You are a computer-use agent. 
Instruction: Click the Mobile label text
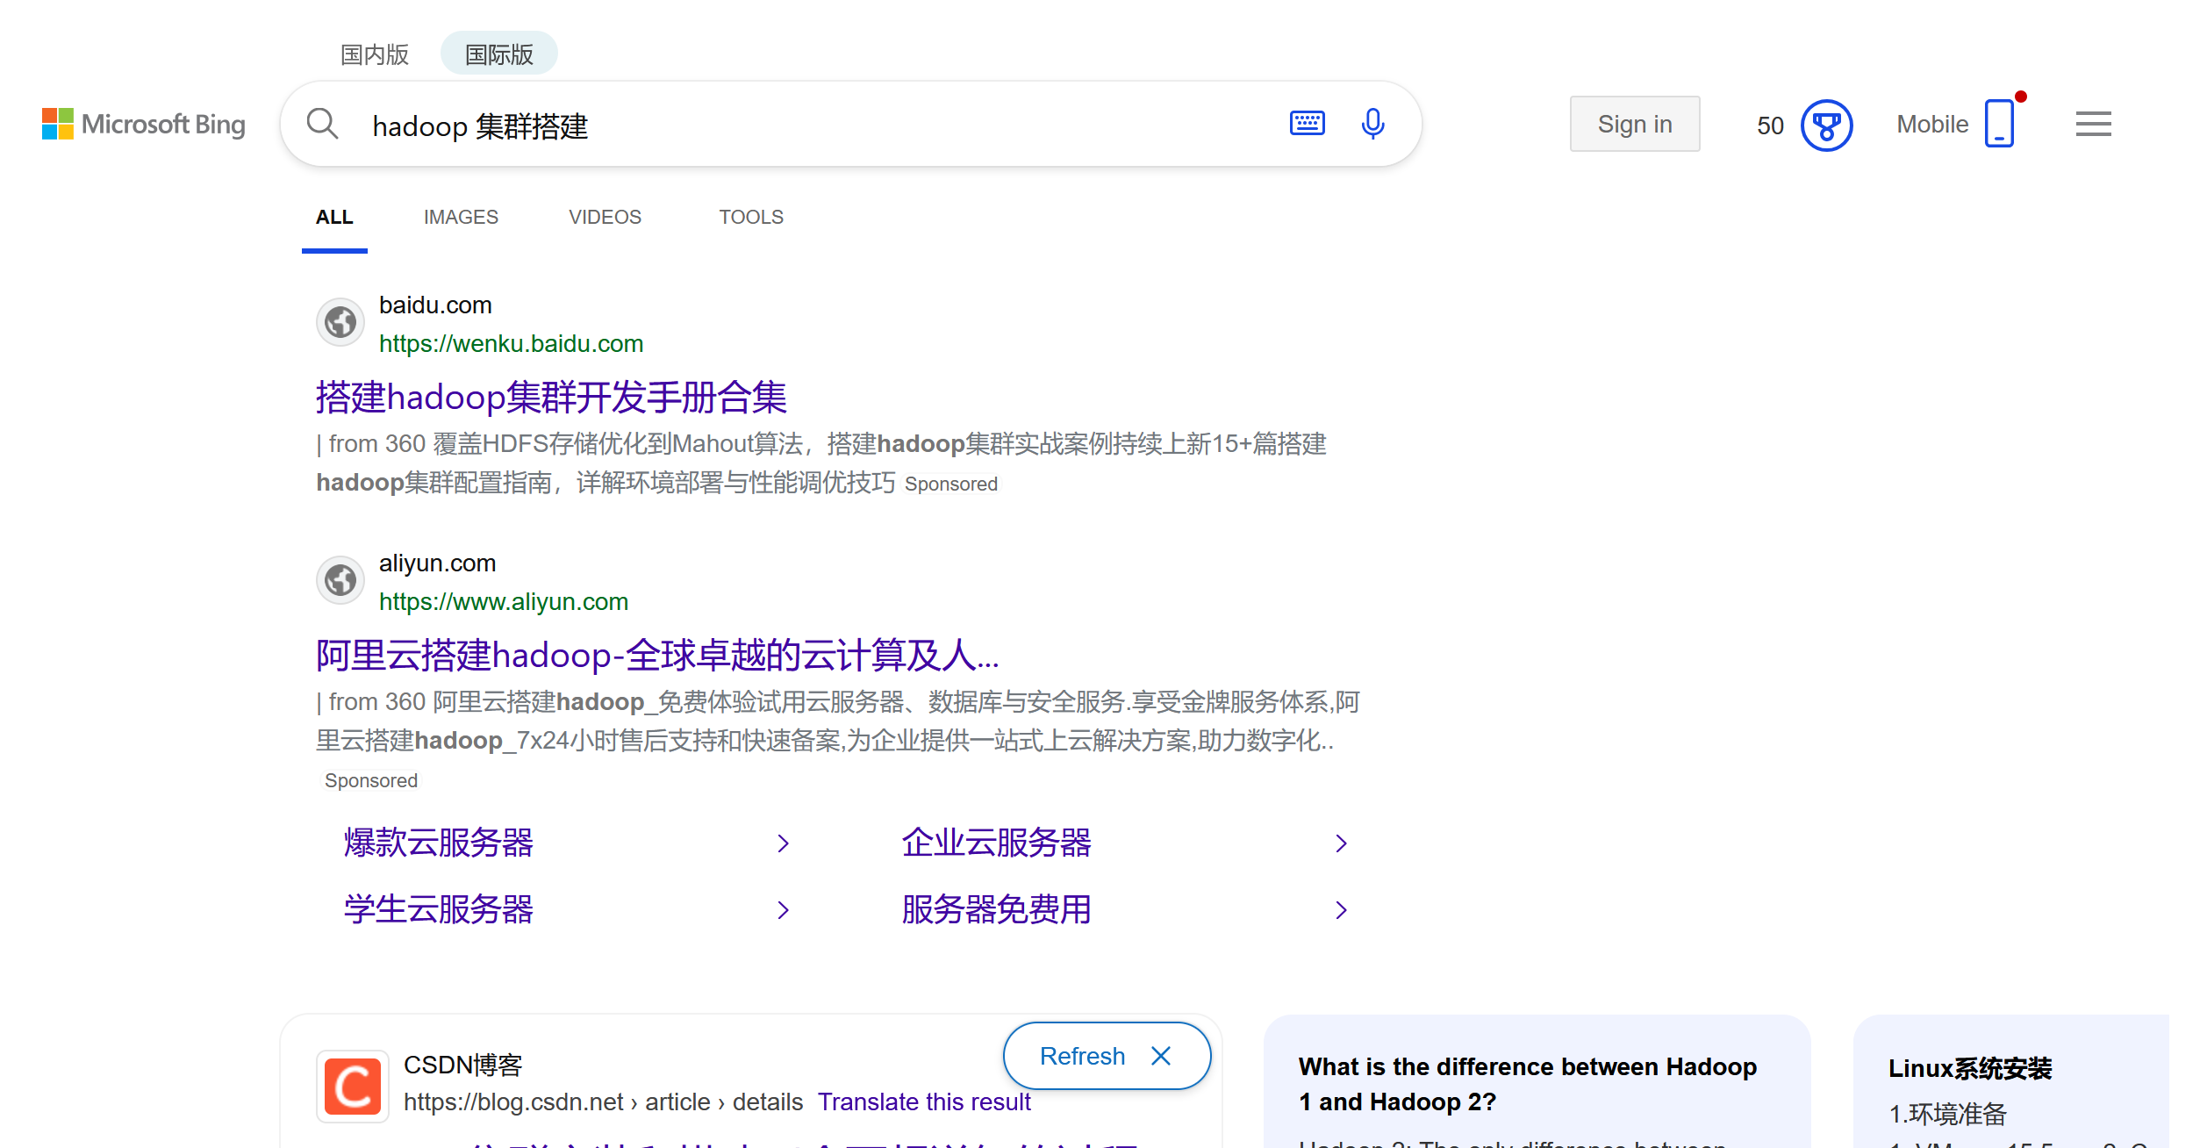pos(1932,125)
